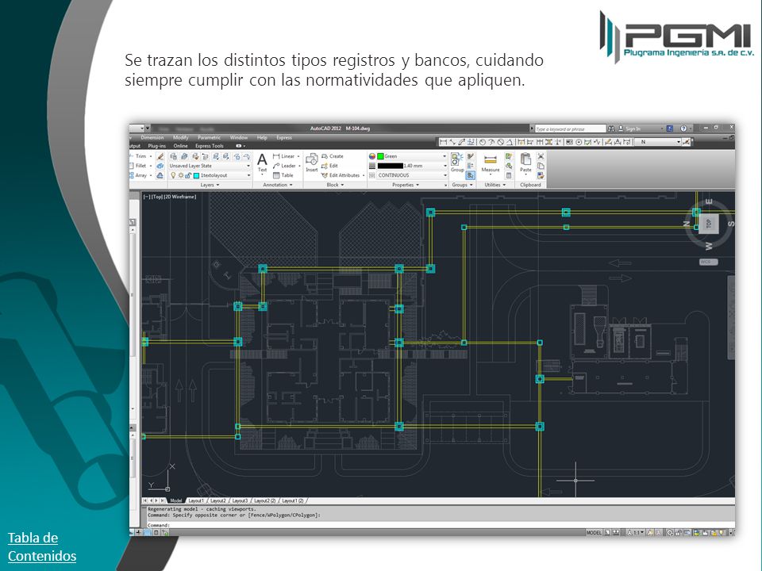Viewport: 762px width, 571px height.
Task: Switch to the Layout2 (2) tab
Action: pyautogui.click(x=265, y=500)
